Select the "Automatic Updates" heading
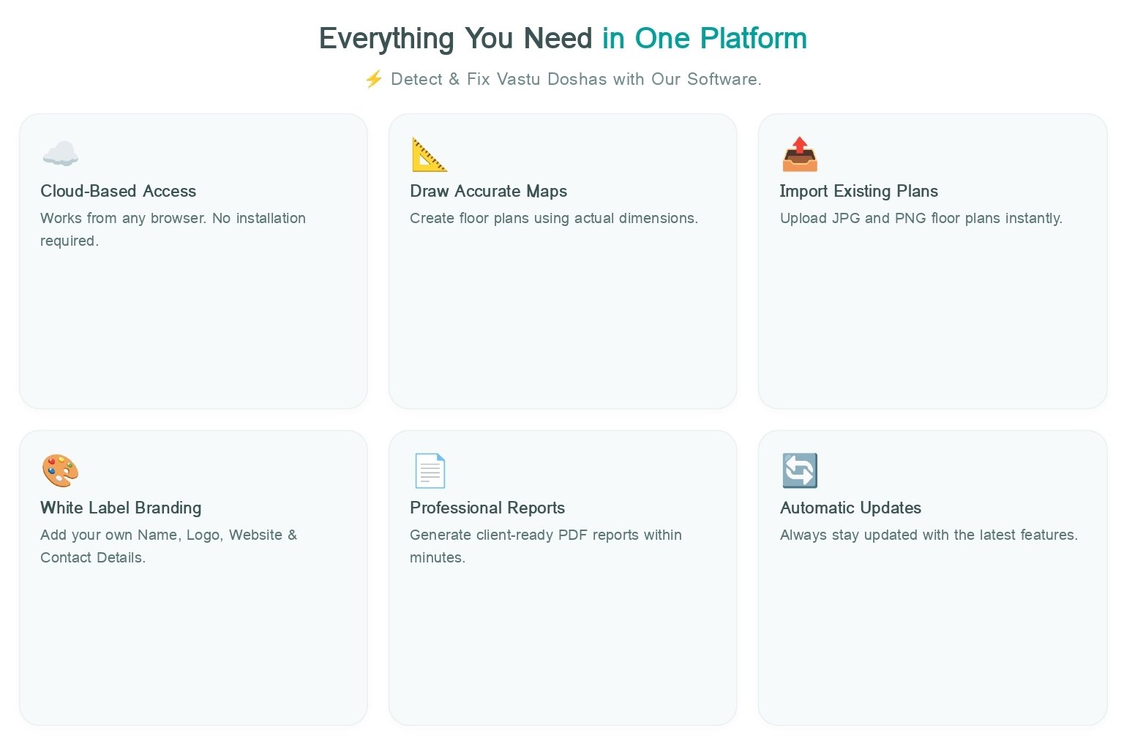The image size is (1124, 749). (850, 508)
